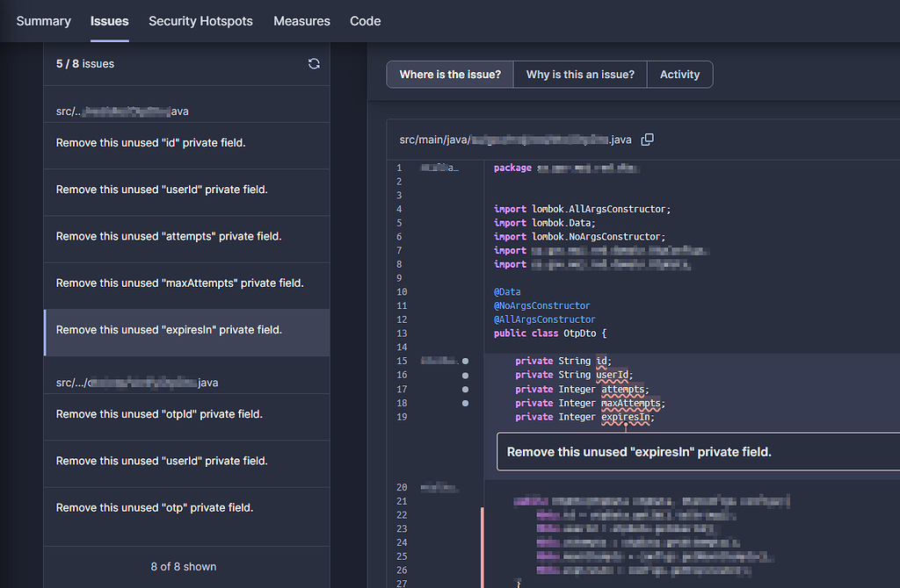This screenshot has height=588, width=900.
Task: Open the Activity tab
Action: pos(679,74)
